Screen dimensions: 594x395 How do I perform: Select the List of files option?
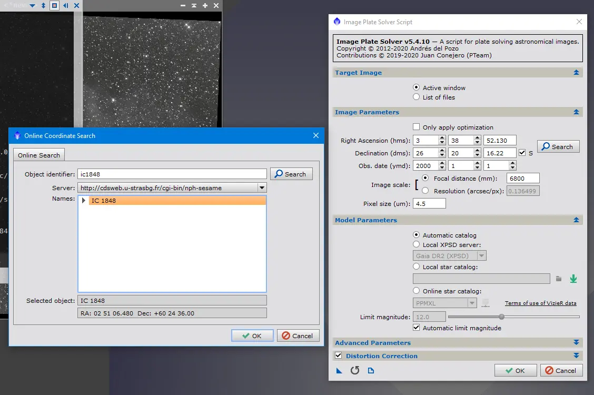point(417,97)
